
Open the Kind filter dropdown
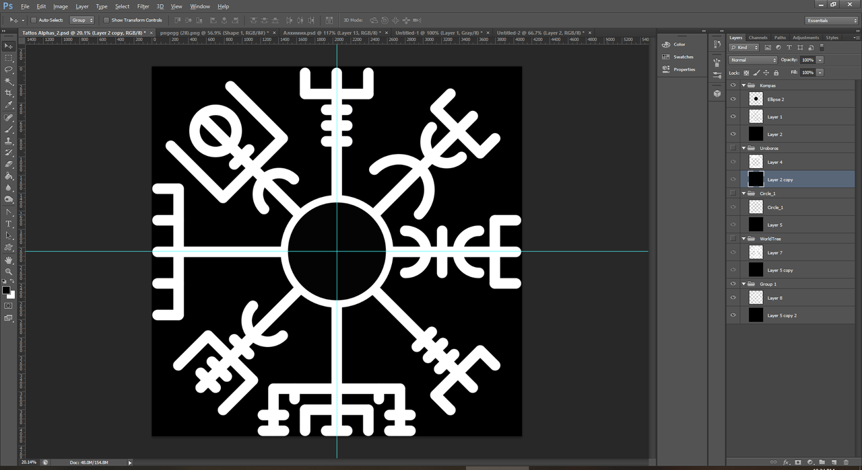tap(743, 48)
